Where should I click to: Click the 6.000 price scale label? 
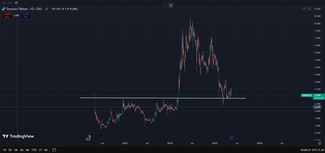click(317, 53)
